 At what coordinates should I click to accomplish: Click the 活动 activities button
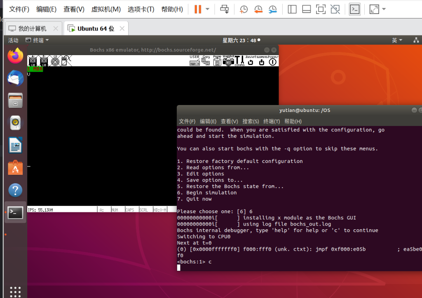click(x=13, y=40)
